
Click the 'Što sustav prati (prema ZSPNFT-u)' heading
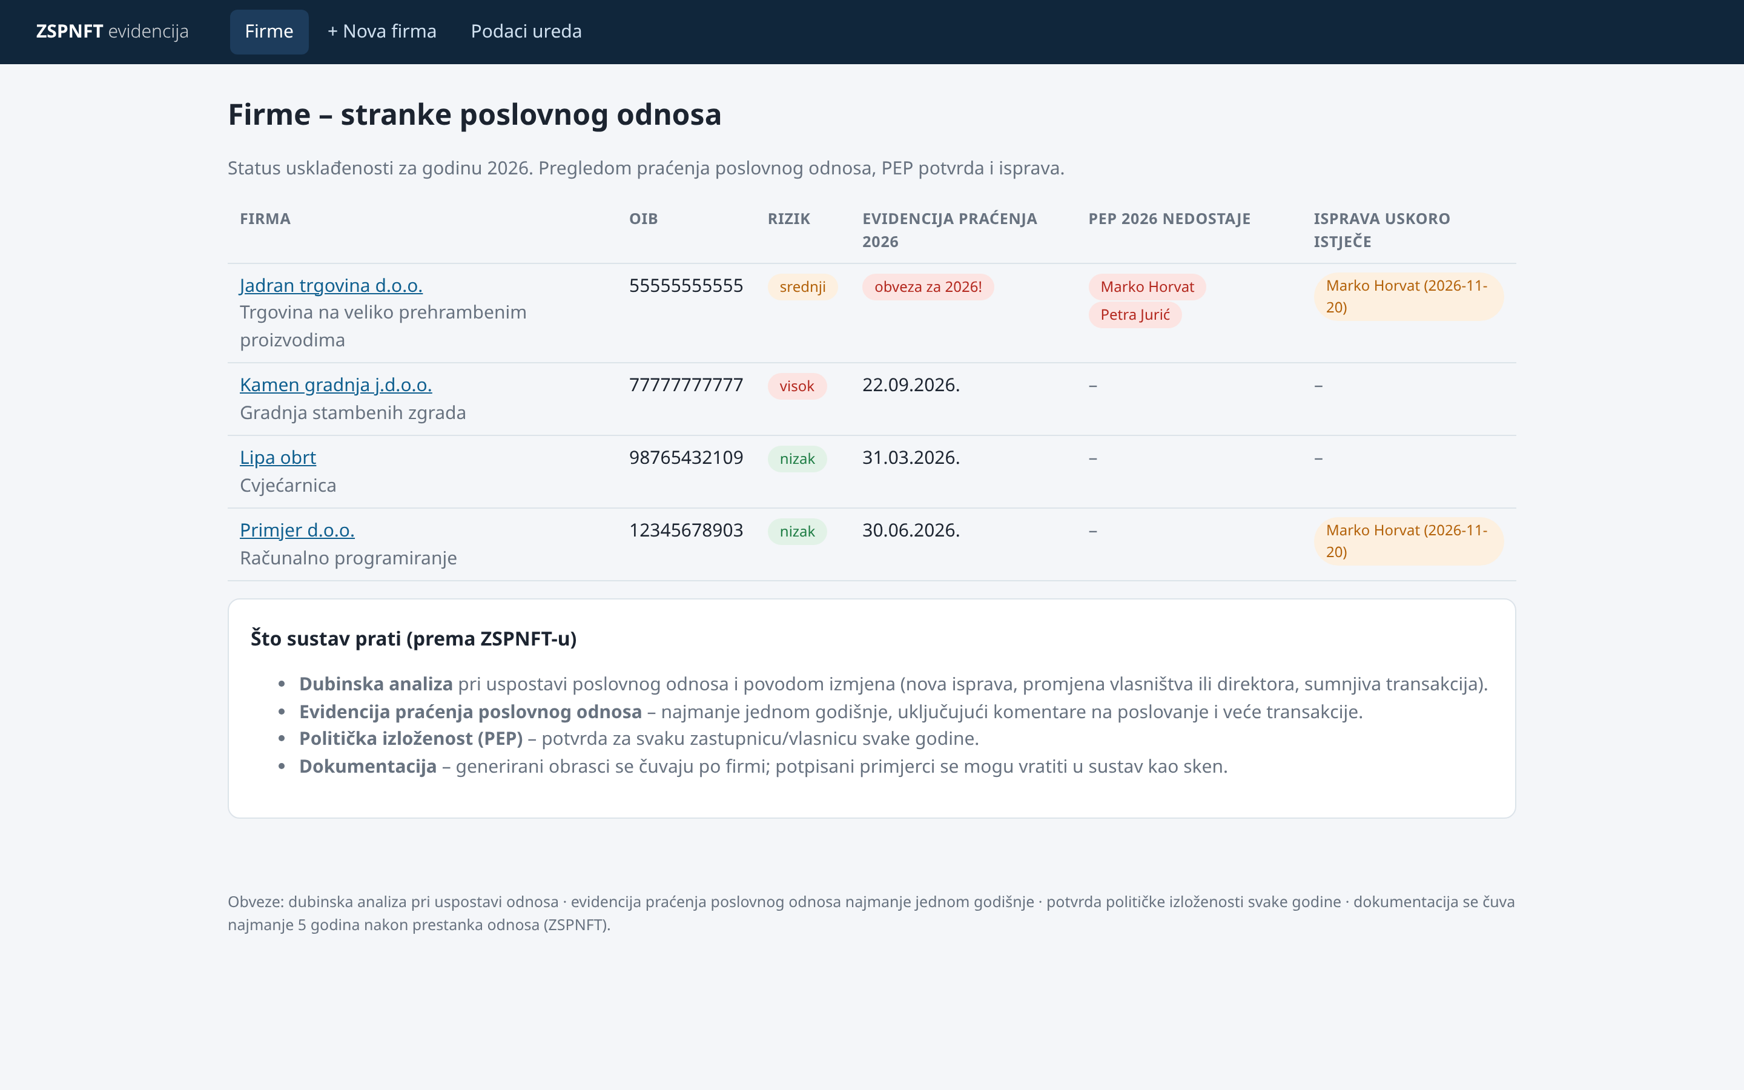(414, 639)
